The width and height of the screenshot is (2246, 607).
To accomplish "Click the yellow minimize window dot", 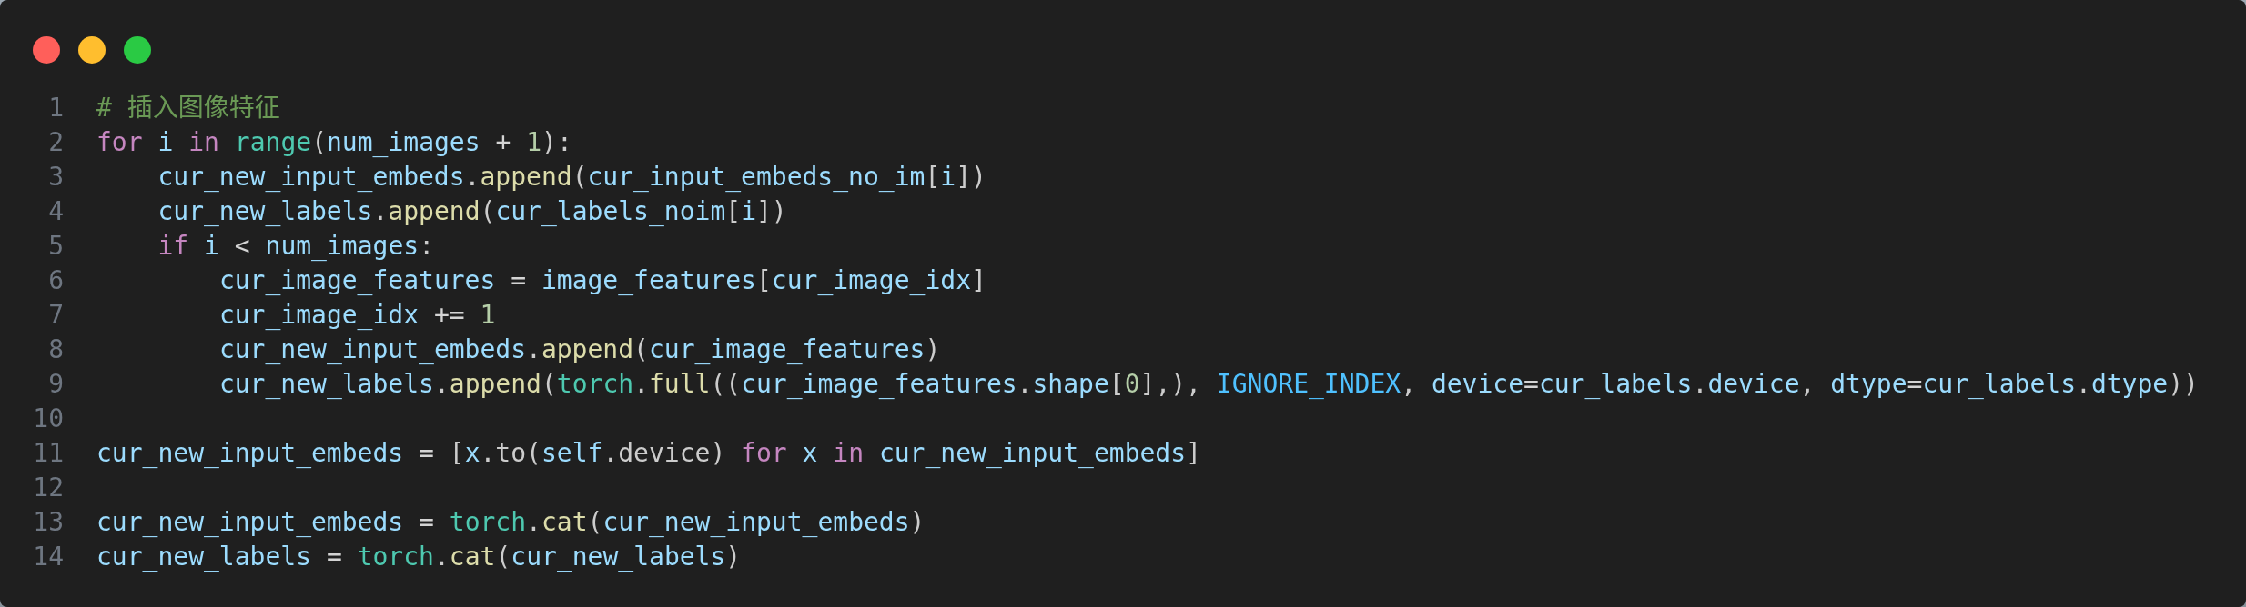I will 92,50.
